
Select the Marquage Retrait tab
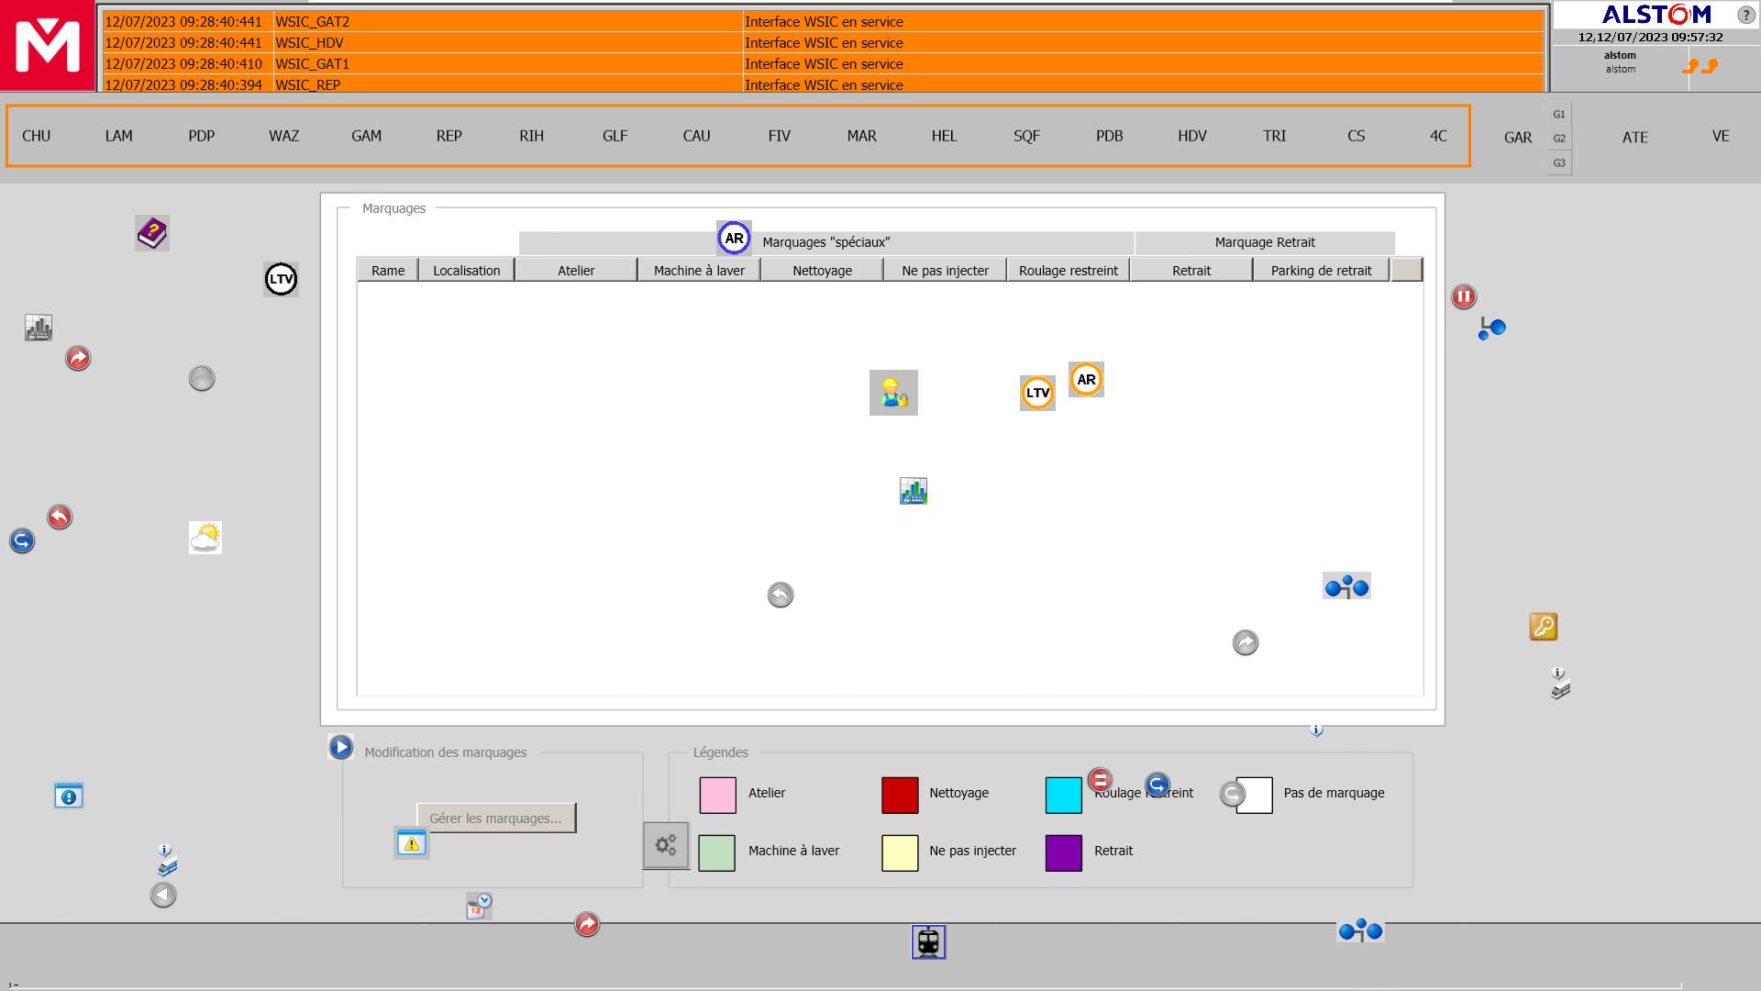point(1264,240)
